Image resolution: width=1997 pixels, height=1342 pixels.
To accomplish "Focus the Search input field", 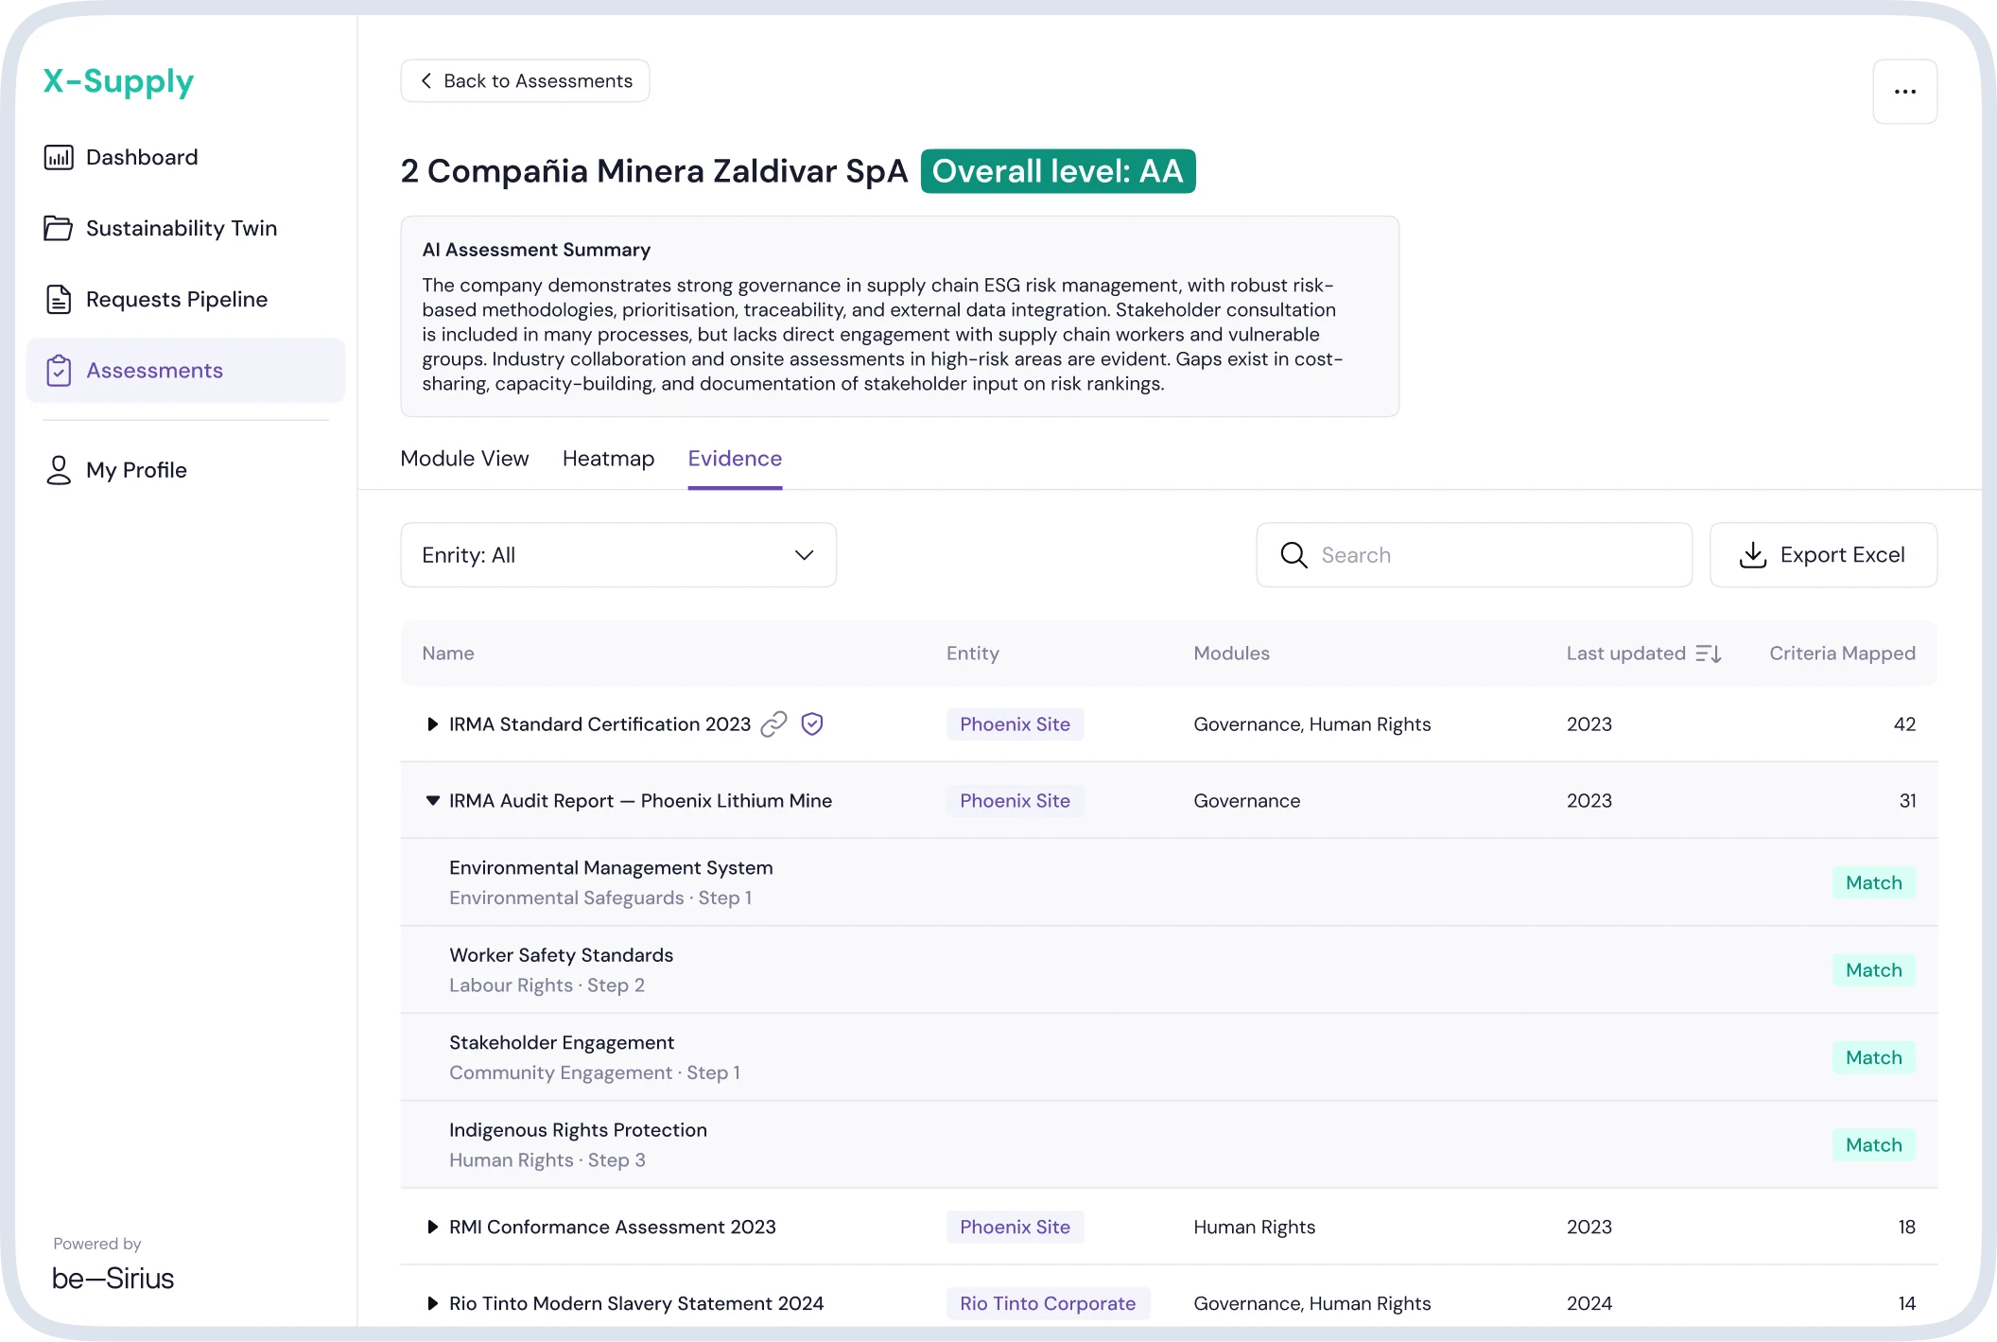I will 1474,555.
